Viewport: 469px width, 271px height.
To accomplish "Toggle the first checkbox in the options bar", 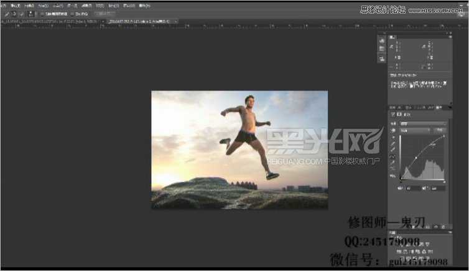I will [42, 14].
